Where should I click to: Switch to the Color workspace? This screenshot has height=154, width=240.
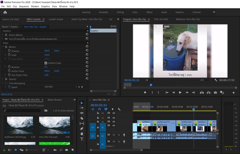click(135, 12)
